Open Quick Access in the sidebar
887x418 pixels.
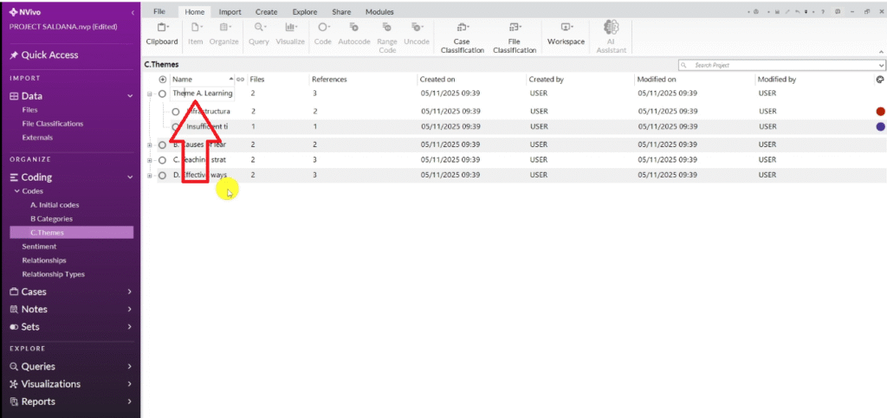coord(50,55)
